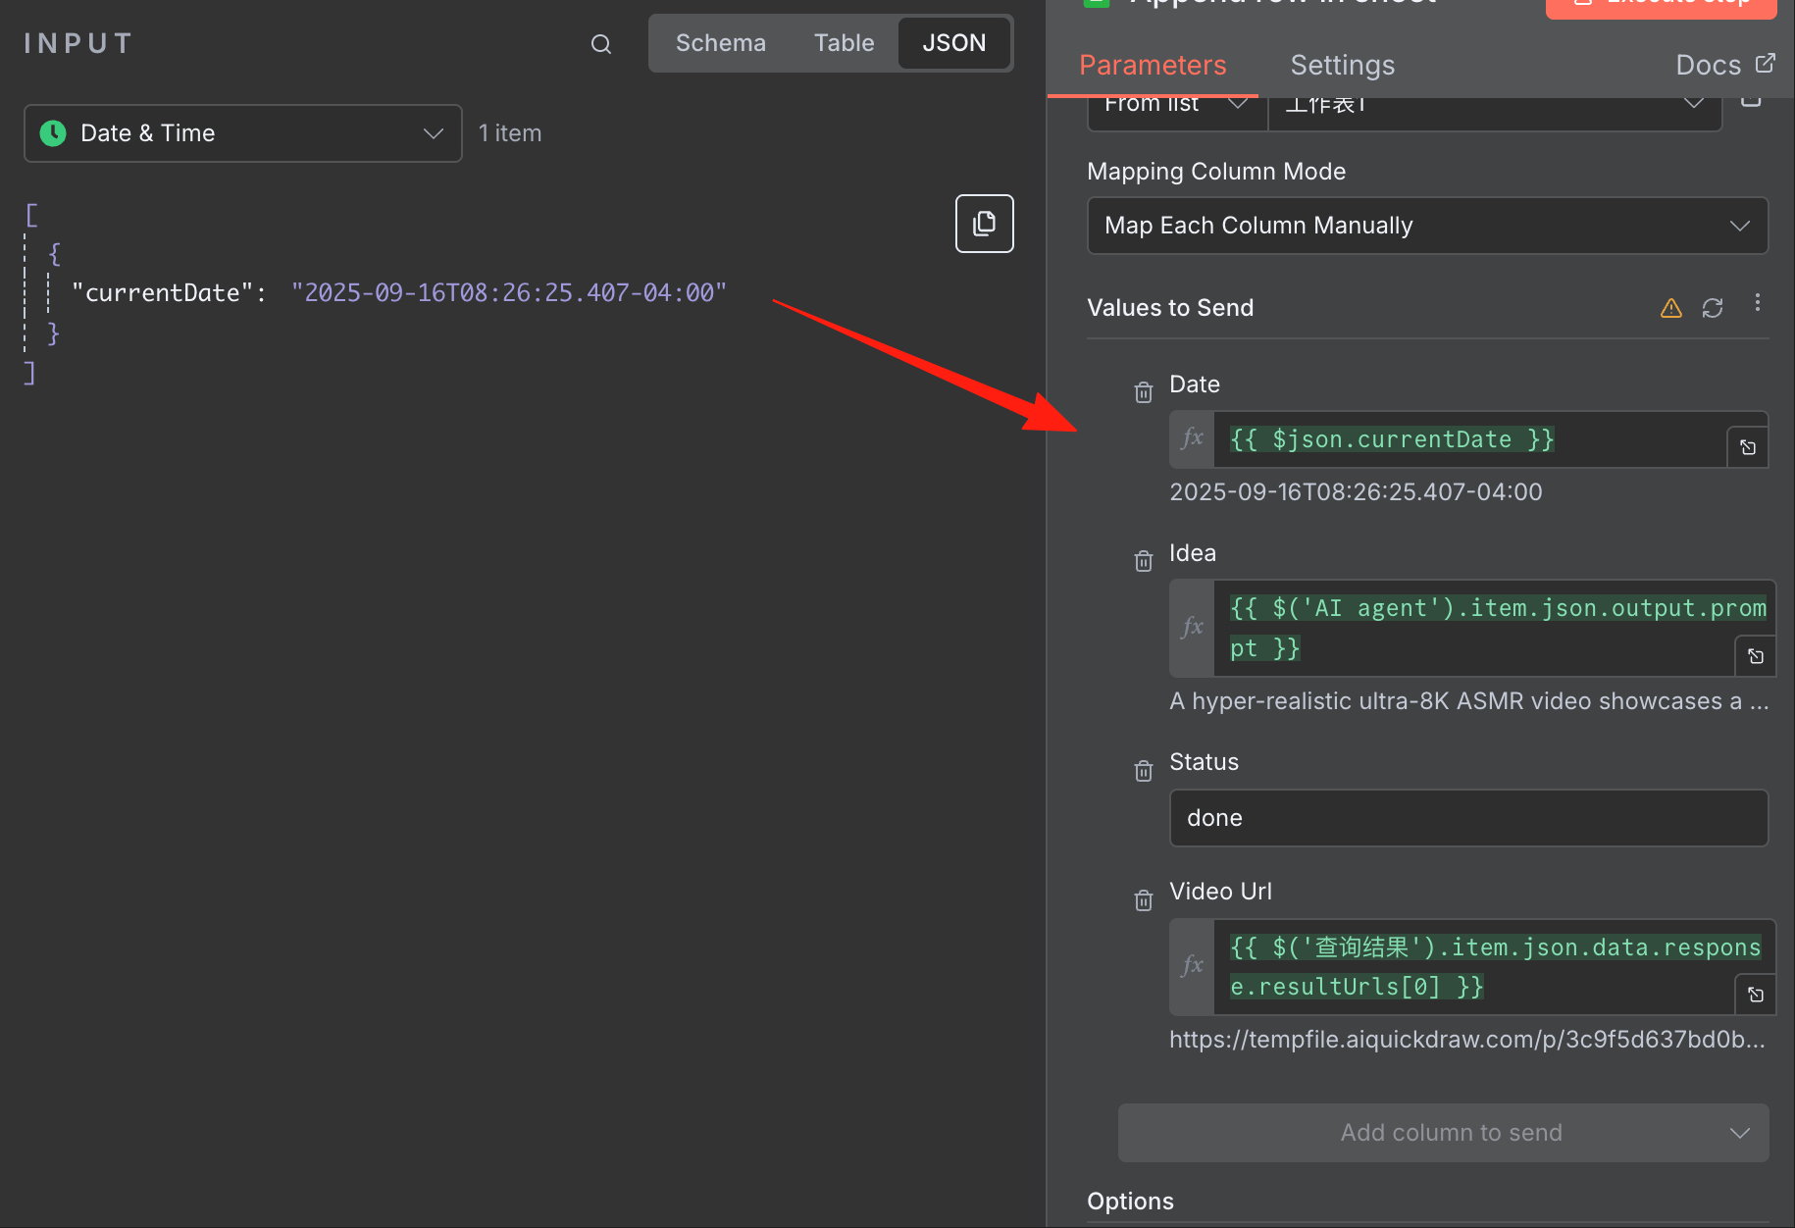
Task: Open the Docs external link
Action: coord(1725,65)
